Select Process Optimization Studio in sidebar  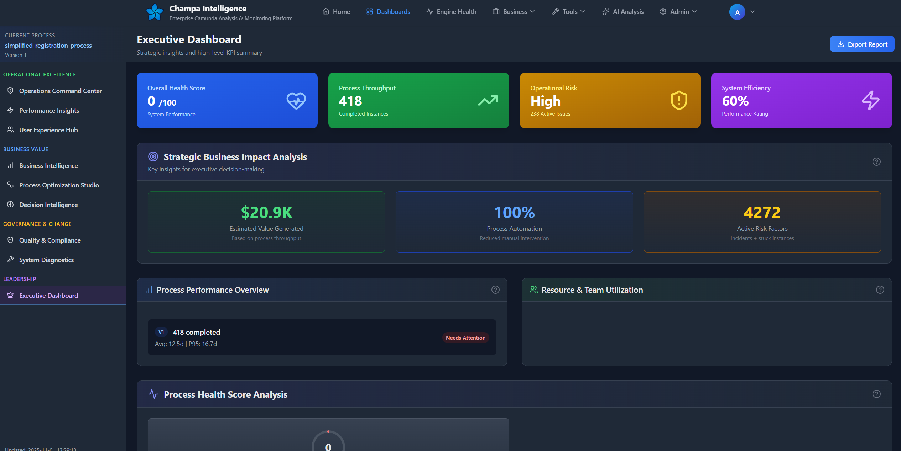(x=59, y=185)
